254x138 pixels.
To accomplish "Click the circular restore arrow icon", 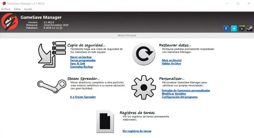I will pos(144,54).
